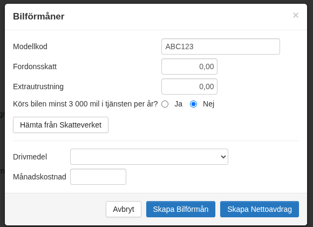
Task: Click the Månadskostnad label text
Action: pos(39,177)
